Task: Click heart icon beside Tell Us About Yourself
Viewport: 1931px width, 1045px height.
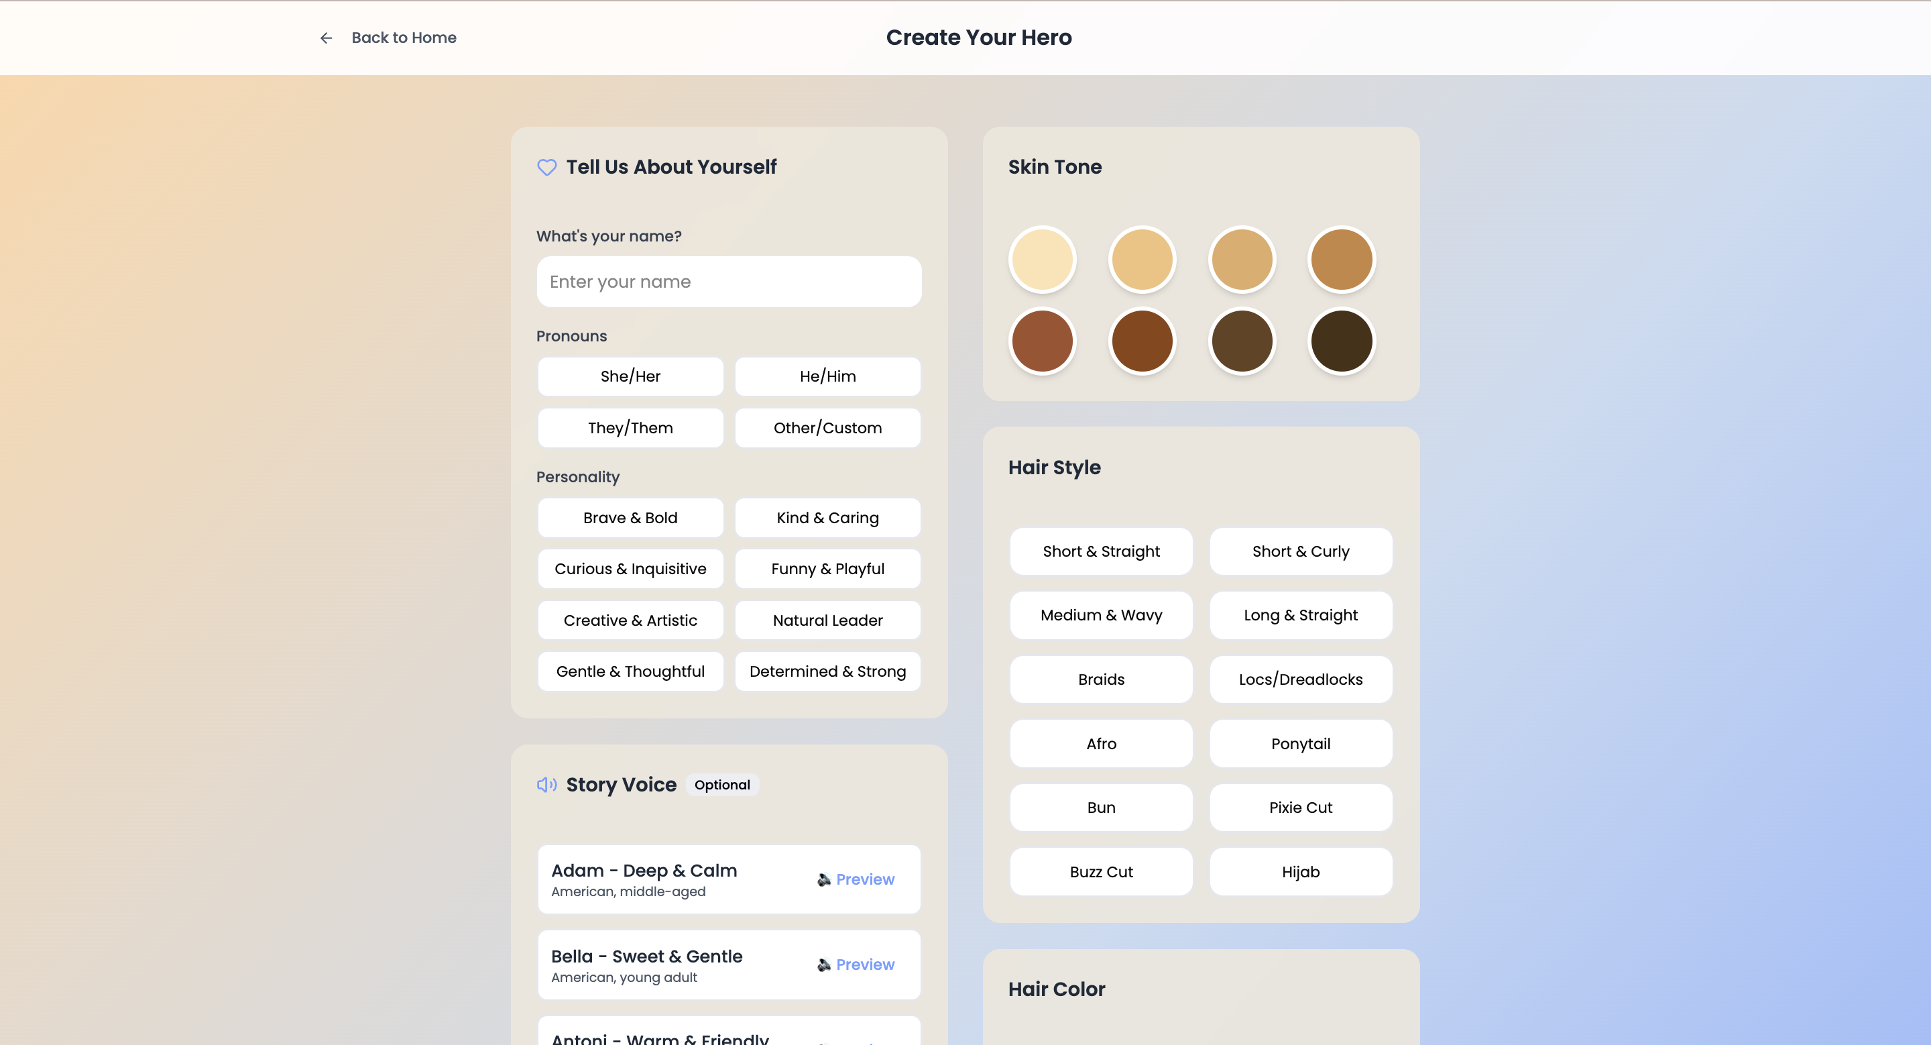Action: click(x=546, y=167)
